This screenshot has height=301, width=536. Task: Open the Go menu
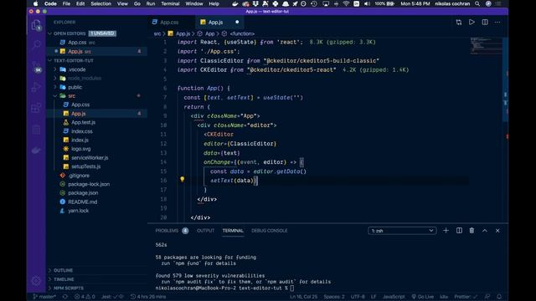[137, 3]
